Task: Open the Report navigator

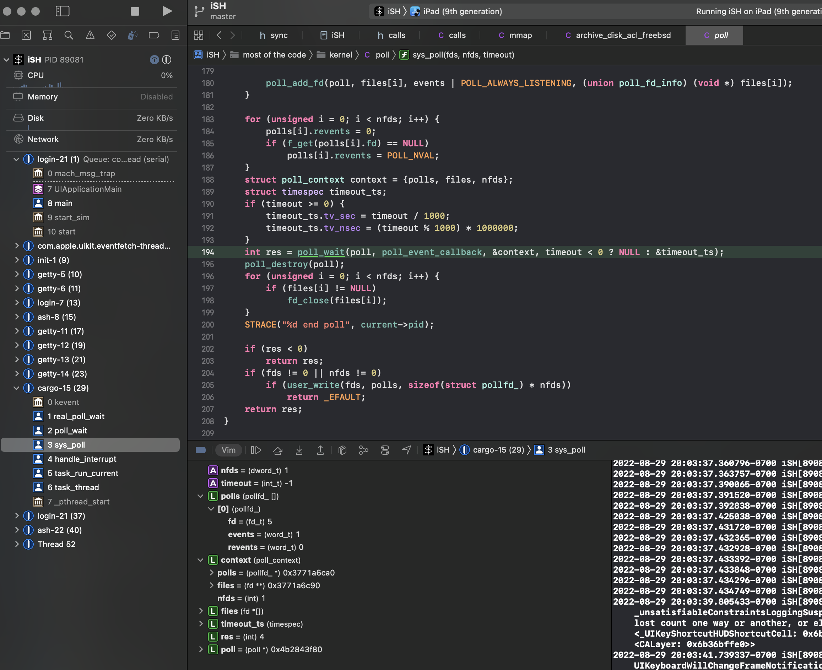Action: click(175, 36)
